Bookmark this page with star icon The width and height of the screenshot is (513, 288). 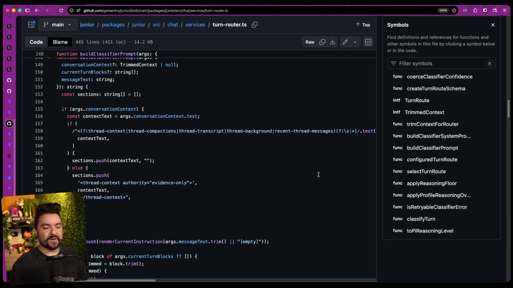coord(454,10)
